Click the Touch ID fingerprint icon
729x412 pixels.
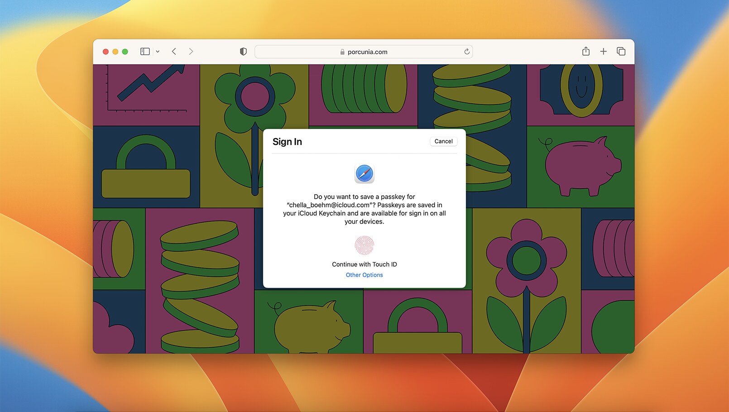[x=364, y=245]
